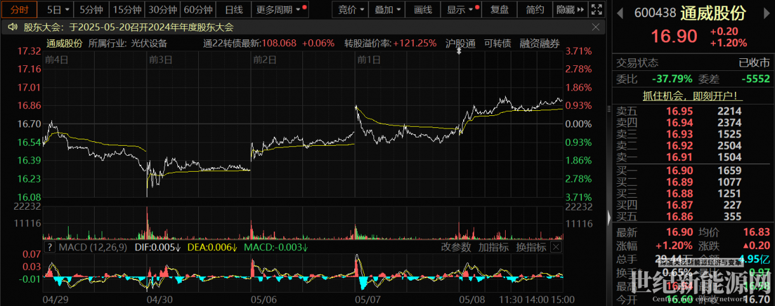Click the 复盘 replay button

click(x=499, y=10)
